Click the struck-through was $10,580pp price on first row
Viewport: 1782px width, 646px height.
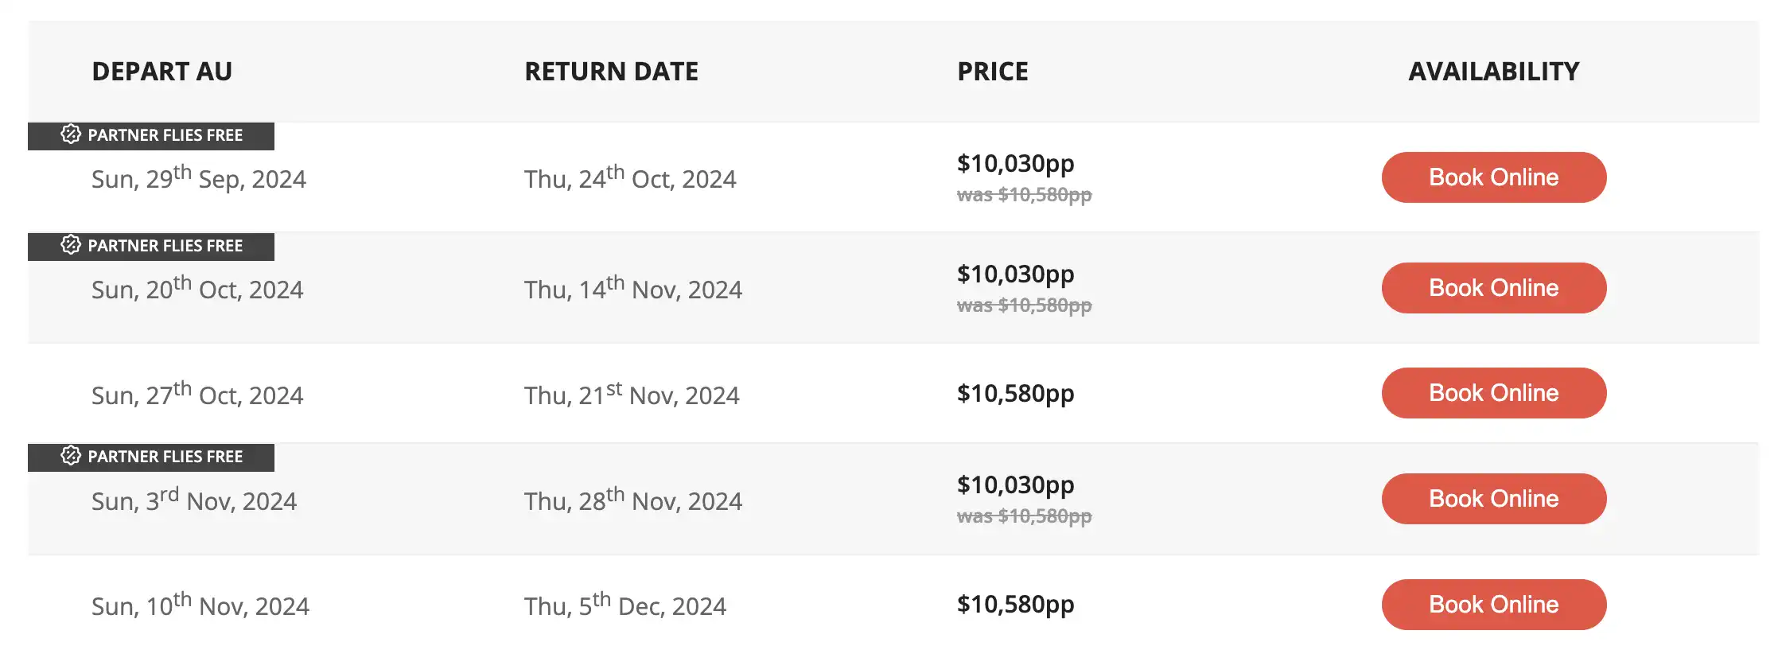pyautogui.click(x=1024, y=194)
